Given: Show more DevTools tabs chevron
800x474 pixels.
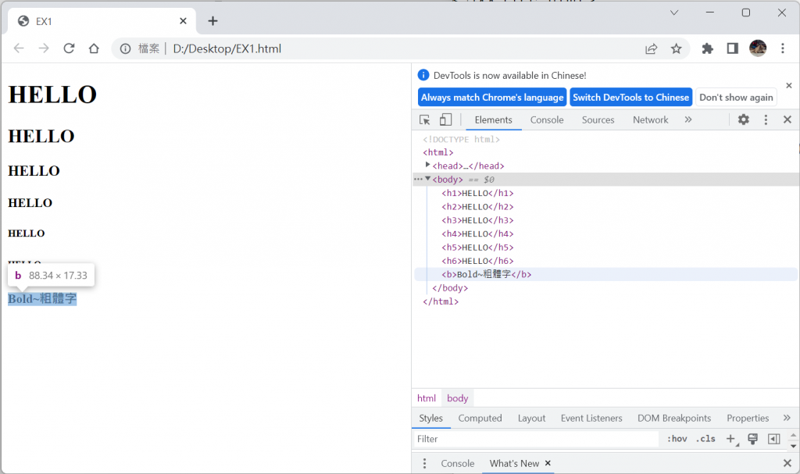Looking at the screenshot, I should point(688,119).
